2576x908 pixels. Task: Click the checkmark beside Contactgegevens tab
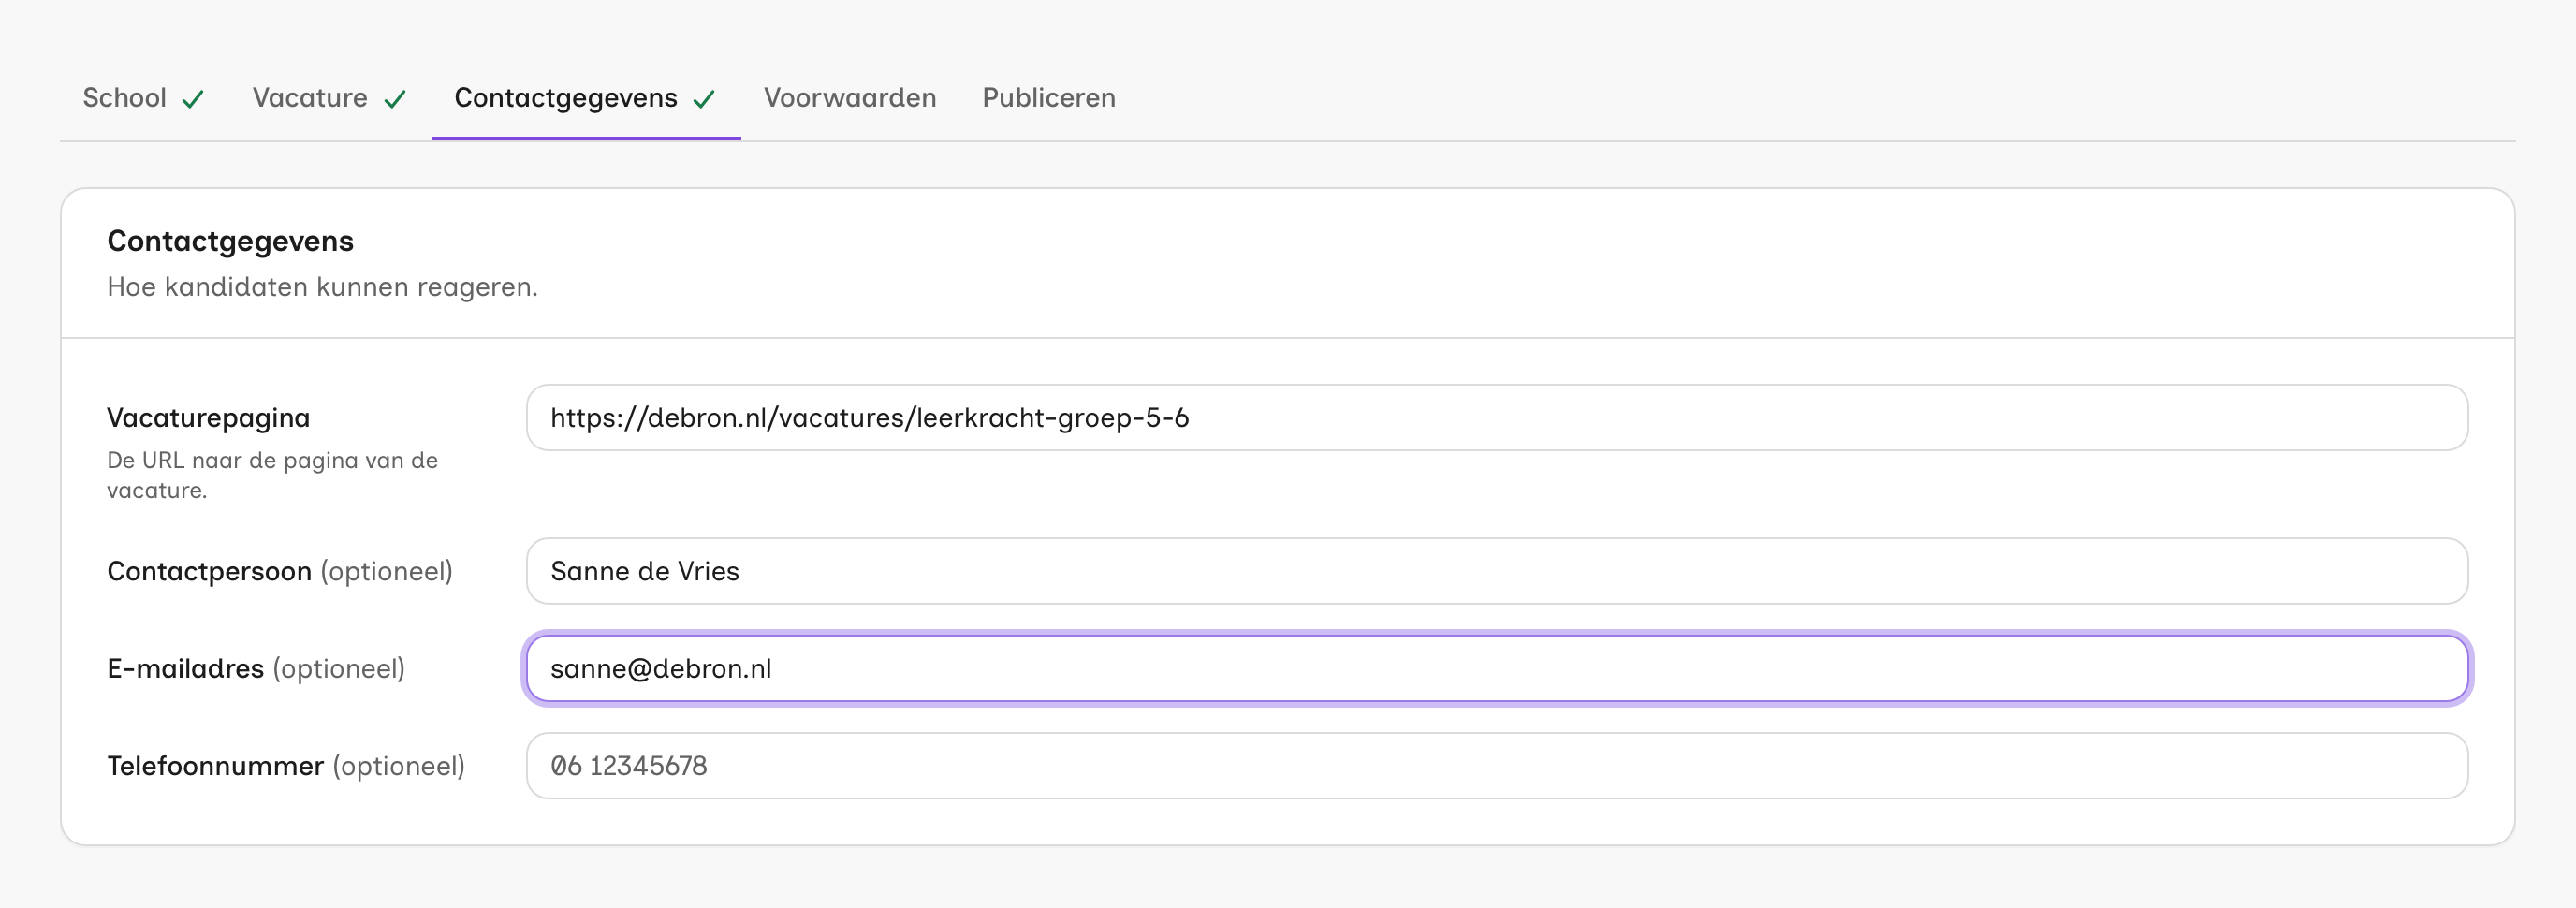[x=704, y=99]
